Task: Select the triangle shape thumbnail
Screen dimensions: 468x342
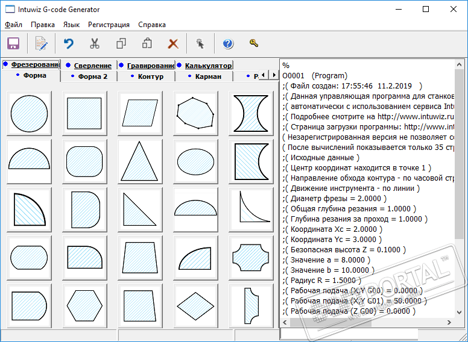Action: click(141, 162)
